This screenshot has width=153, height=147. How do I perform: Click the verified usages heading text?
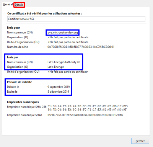coord(44,13)
